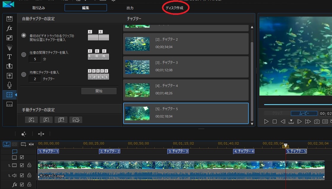Screen dimensions: 332x189
Task: Open the Subtitle Room icon
Action: pos(9,104)
